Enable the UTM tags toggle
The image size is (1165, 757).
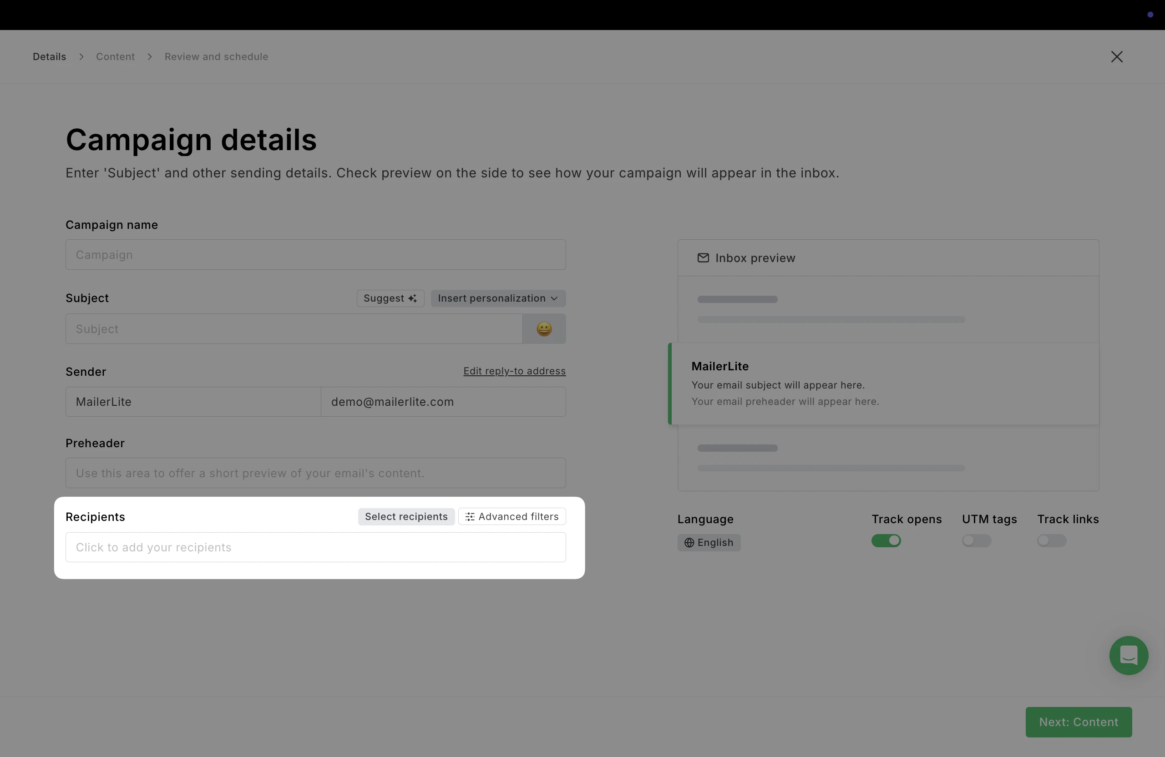point(976,541)
